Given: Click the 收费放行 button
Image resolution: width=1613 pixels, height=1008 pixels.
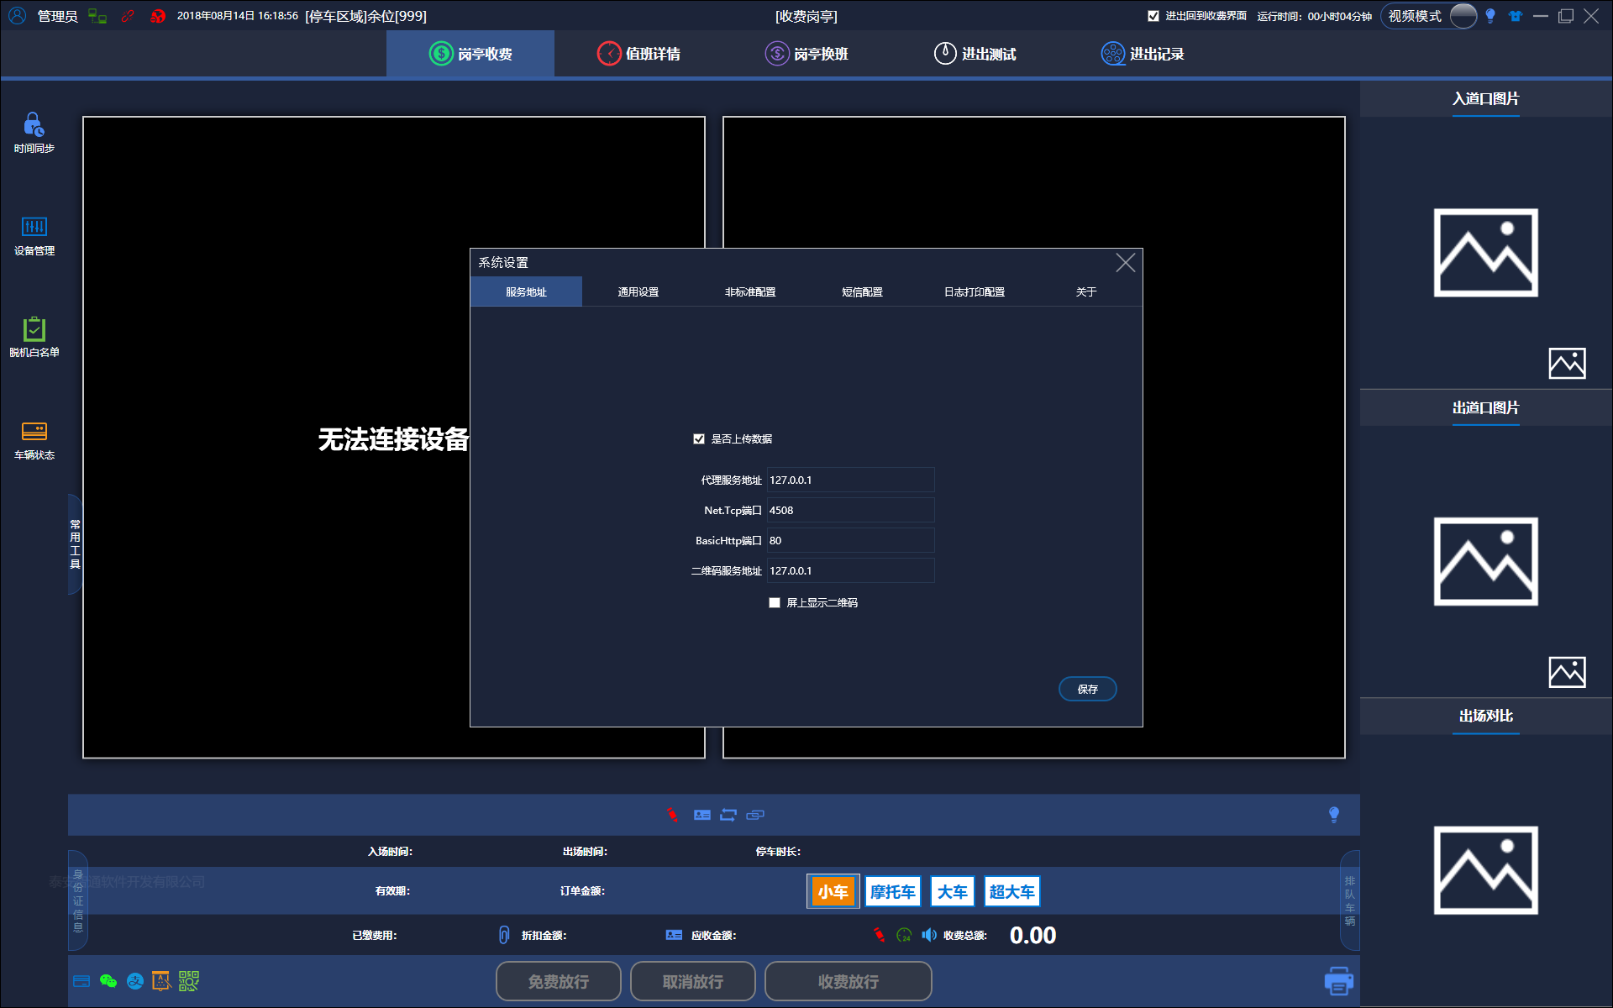Looking at the screenshot, I should pos(849,981).
